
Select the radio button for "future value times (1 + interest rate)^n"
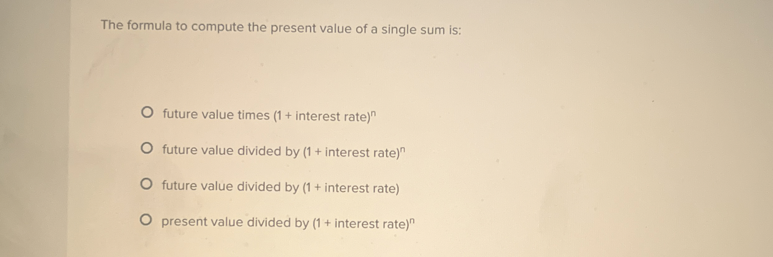point(147,112)
